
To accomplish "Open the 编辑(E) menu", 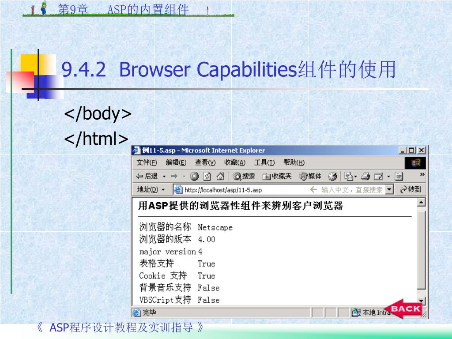I will coord(176,162).
